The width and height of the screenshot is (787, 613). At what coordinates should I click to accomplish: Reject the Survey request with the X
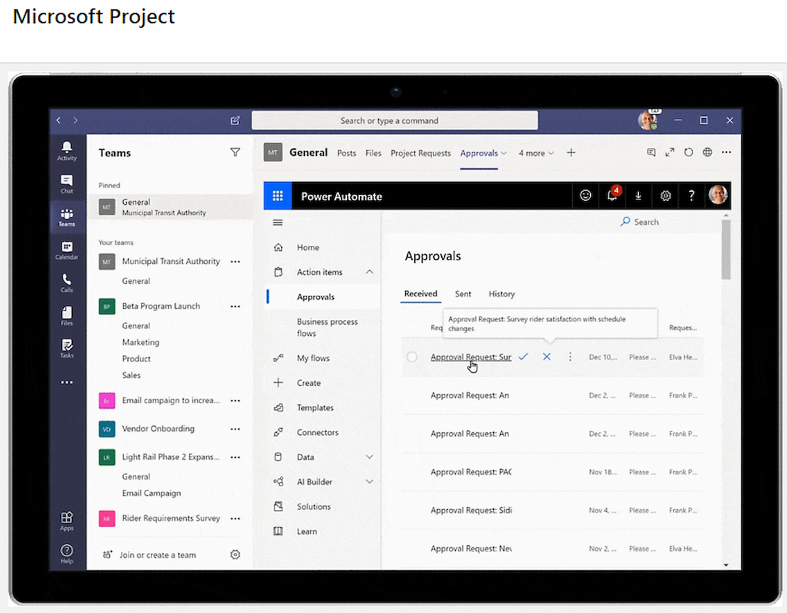pyautogui.click(x=547, y=357)
